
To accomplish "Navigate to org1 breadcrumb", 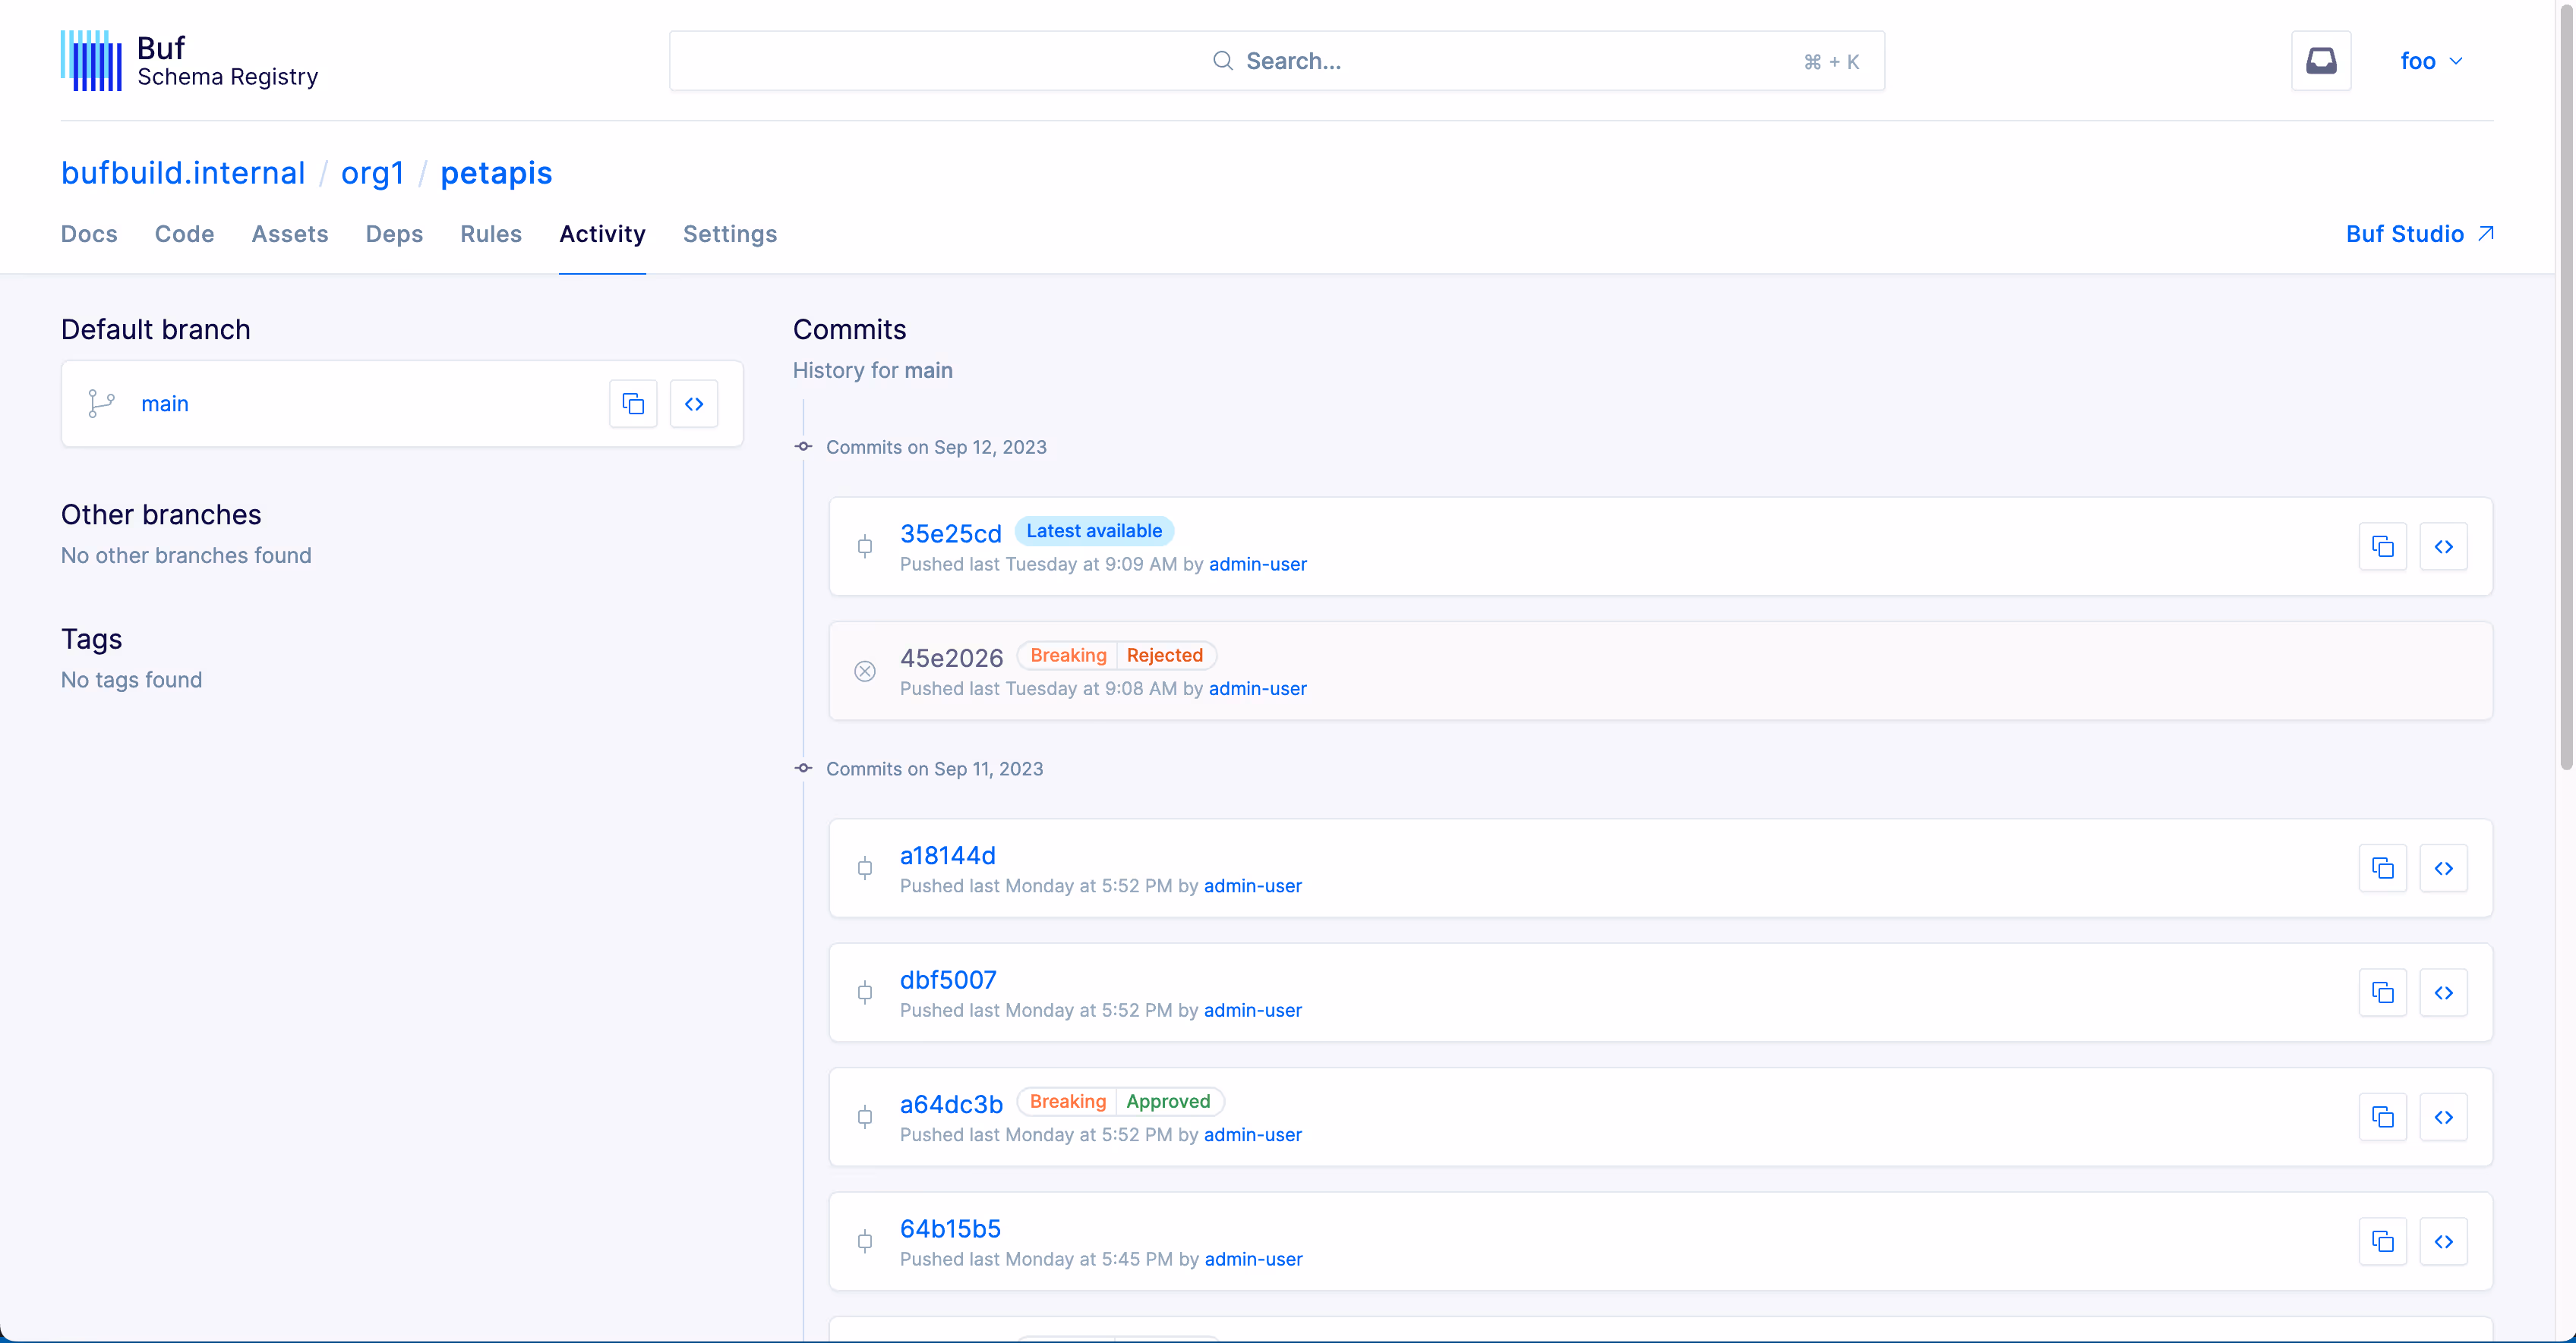I will [372, 173].
